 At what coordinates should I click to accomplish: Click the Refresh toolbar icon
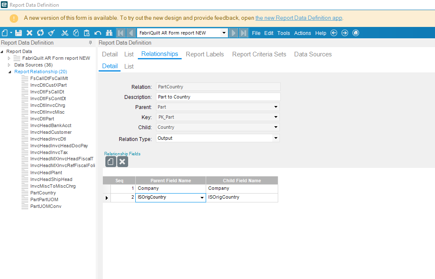coord(40,33)
